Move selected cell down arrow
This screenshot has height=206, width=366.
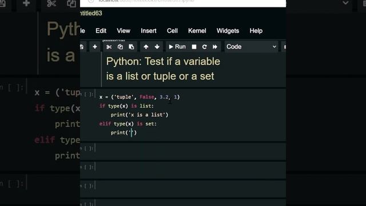(x=157, y=47)
